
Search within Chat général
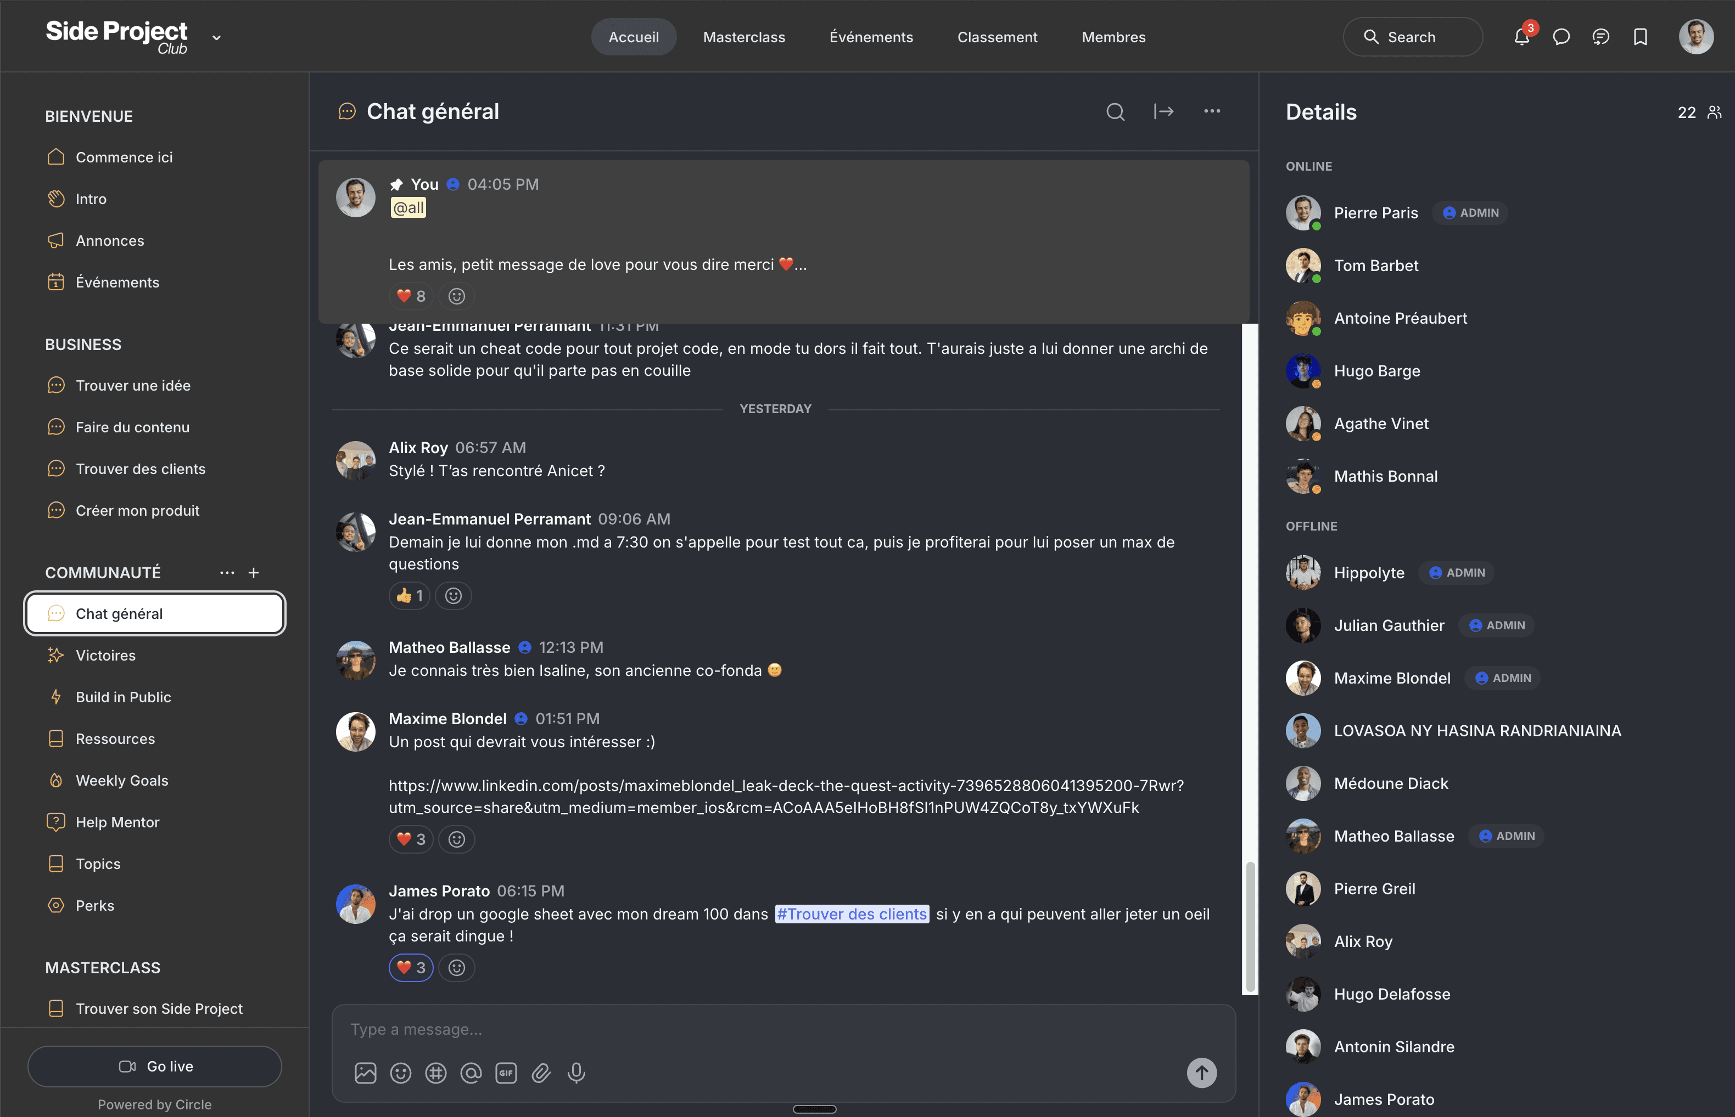pyautogui.click(x=1115, y=112)
